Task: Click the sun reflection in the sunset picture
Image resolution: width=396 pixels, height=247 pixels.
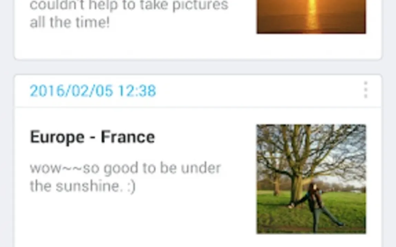Action: (x=312, y=15)
